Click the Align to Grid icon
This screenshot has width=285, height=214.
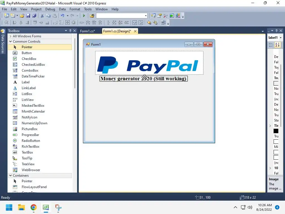7,23
